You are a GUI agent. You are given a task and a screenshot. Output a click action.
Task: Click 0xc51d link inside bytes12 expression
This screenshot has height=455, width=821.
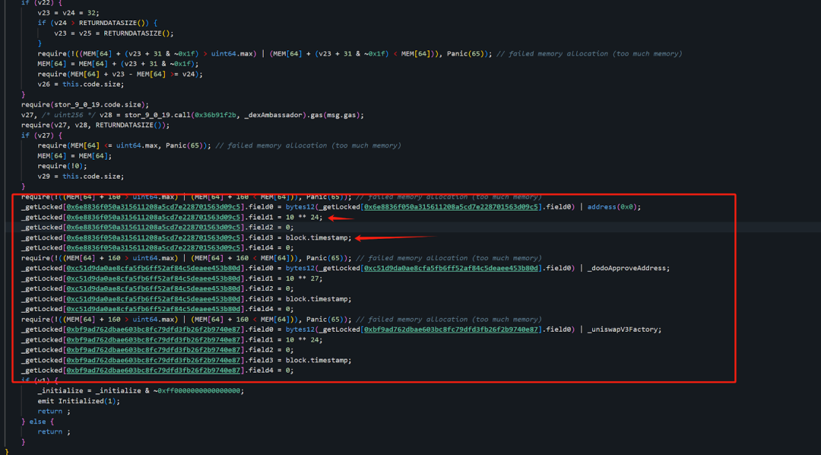point(453,268)
